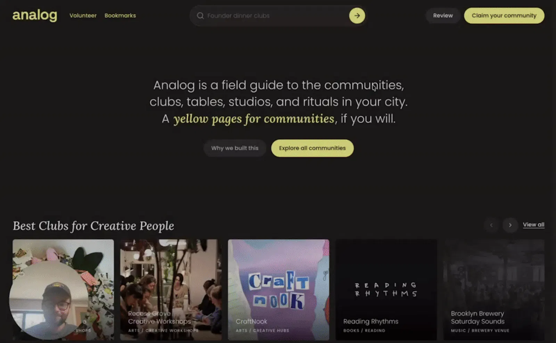Submit search with yellow arrow button
The height and width of the screenshot is (343, 556).
(357, 16)
